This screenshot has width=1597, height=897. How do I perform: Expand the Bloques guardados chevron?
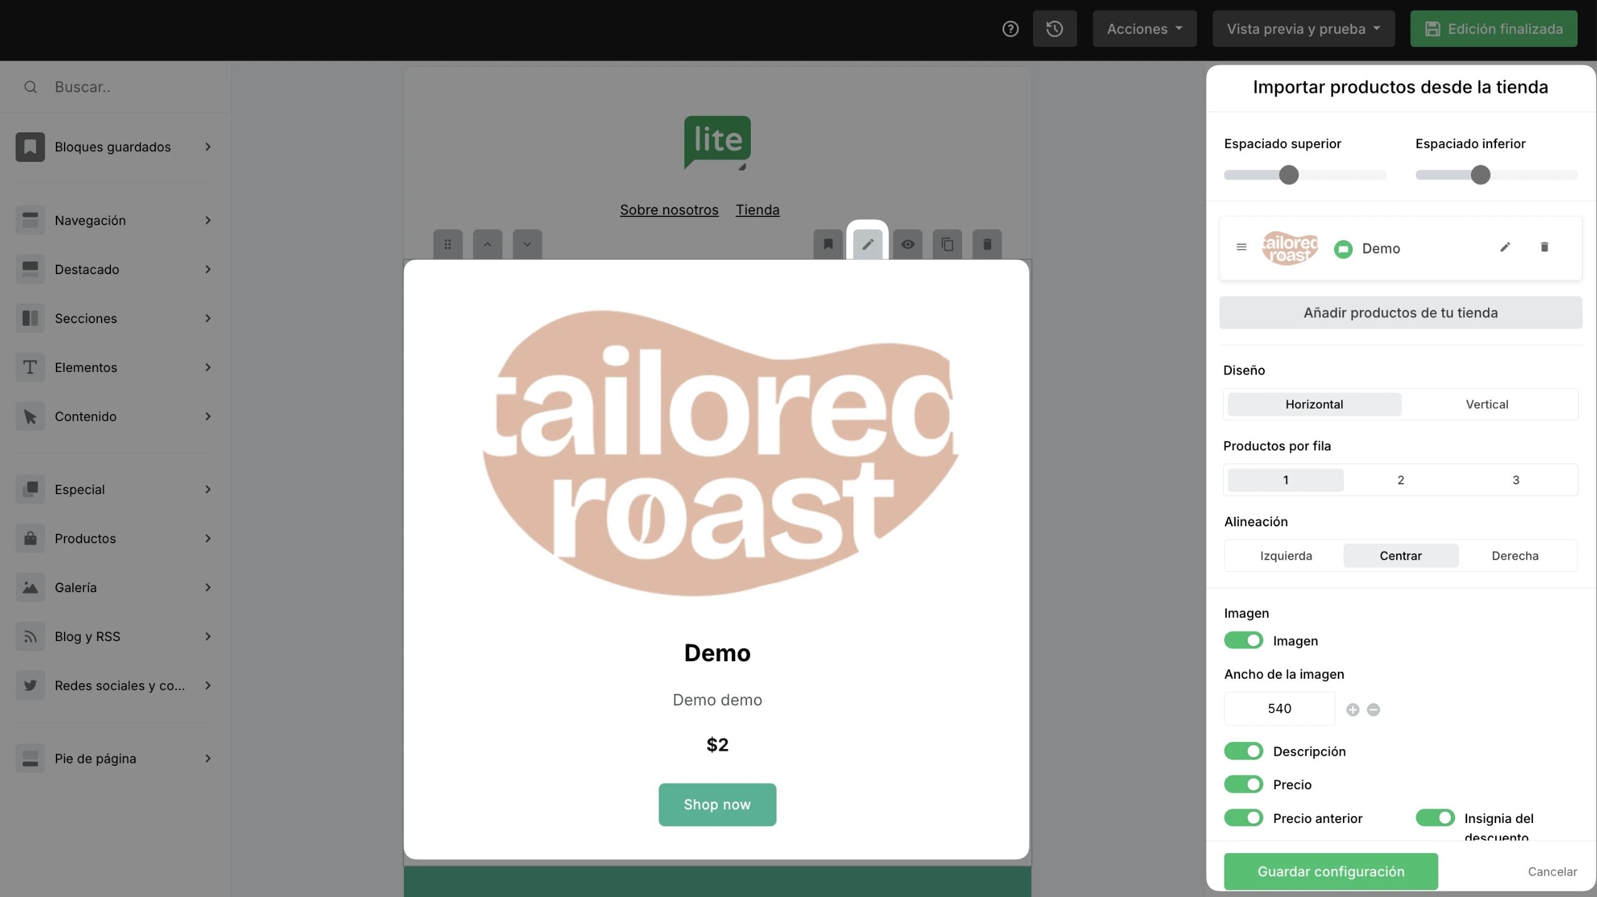click(x=208, y=147)
